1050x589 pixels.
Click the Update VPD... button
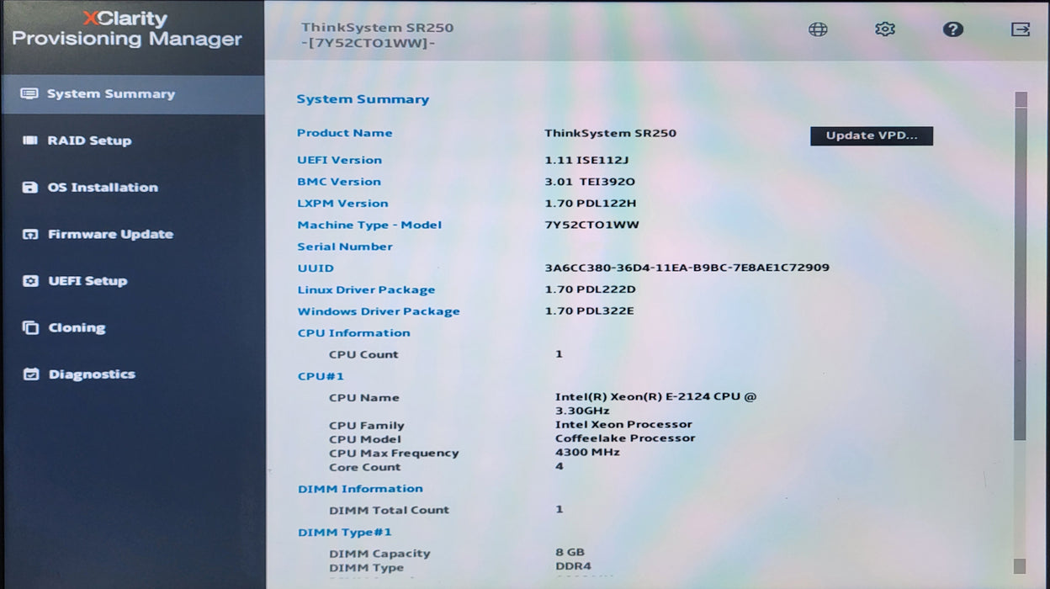[872, 135]
